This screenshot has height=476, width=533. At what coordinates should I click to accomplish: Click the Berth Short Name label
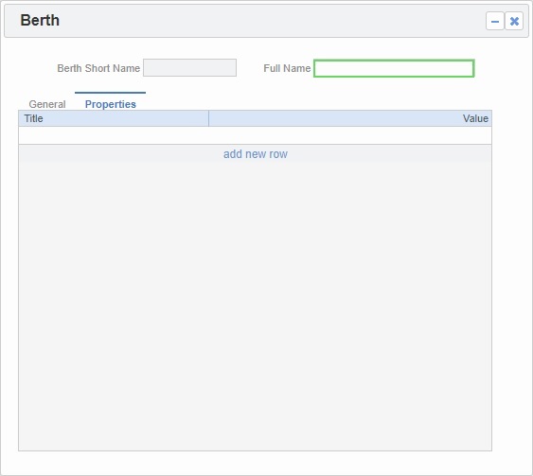point(98,68)
